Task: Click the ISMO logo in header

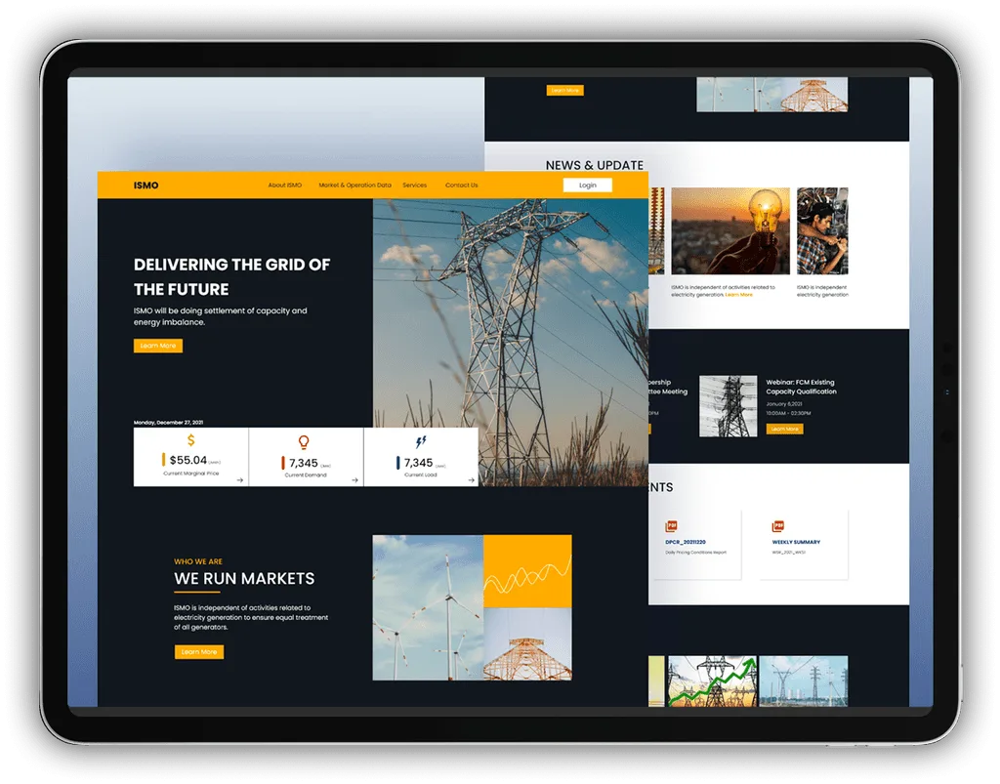Action: [x=146, y=186]
